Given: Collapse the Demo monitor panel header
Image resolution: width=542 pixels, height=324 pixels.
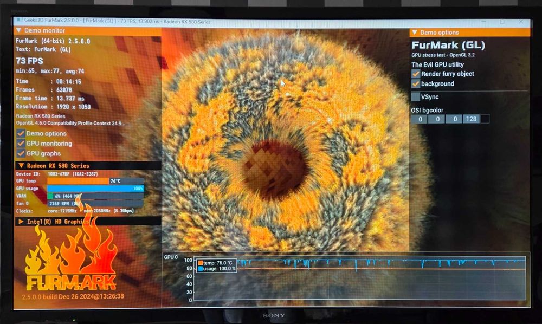Looking at the screenshot, I should 87,30.
